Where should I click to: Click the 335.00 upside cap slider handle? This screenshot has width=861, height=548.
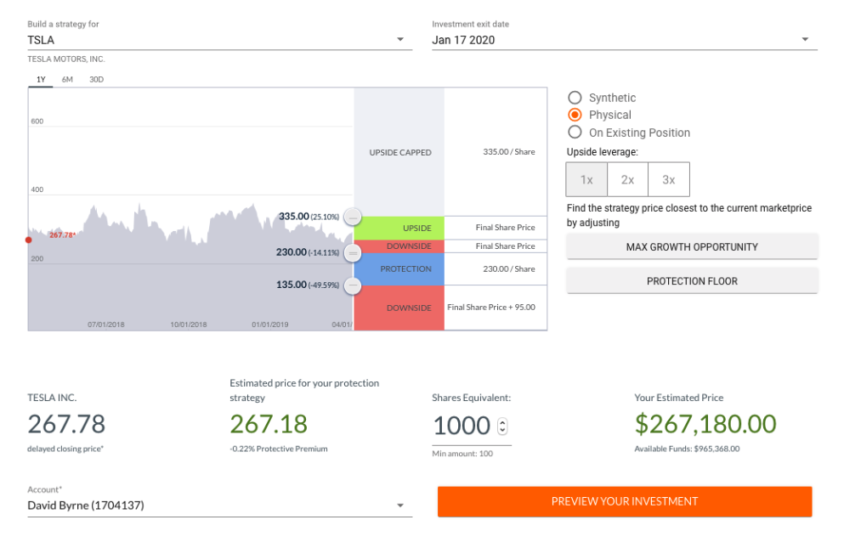(x=353, y=218)
